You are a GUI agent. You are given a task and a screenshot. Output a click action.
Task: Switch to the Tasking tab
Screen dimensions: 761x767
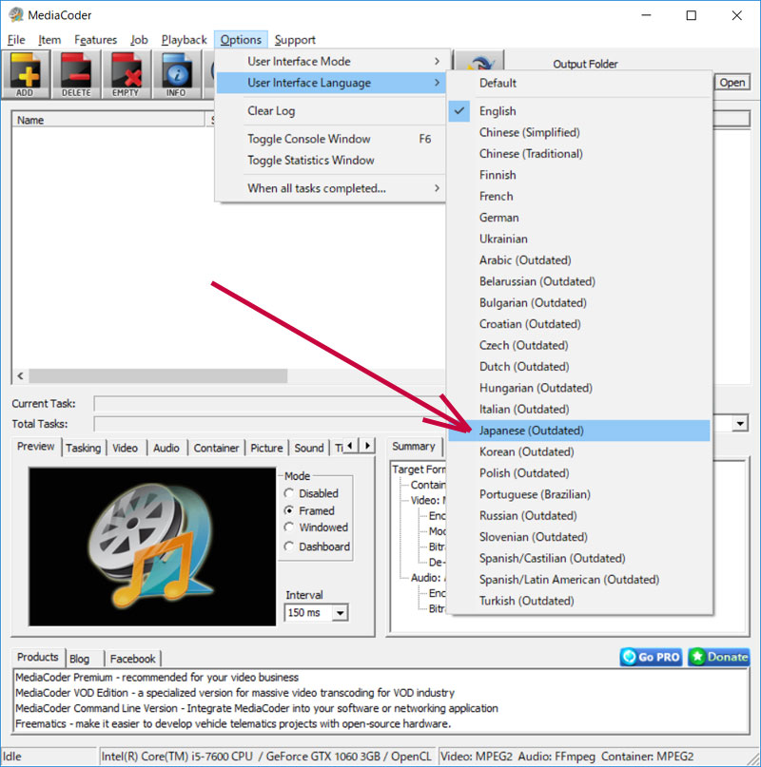[84, 448]
